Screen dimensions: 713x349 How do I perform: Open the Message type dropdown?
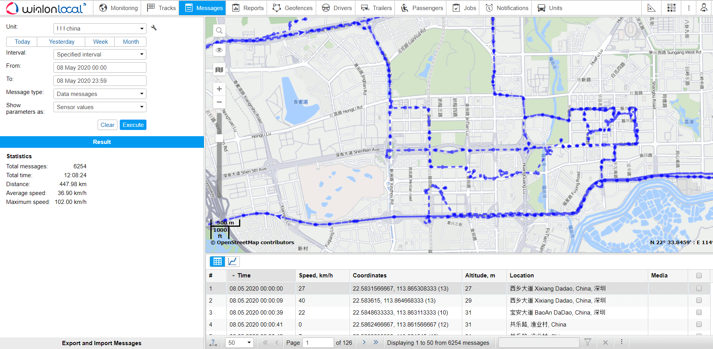100,94
